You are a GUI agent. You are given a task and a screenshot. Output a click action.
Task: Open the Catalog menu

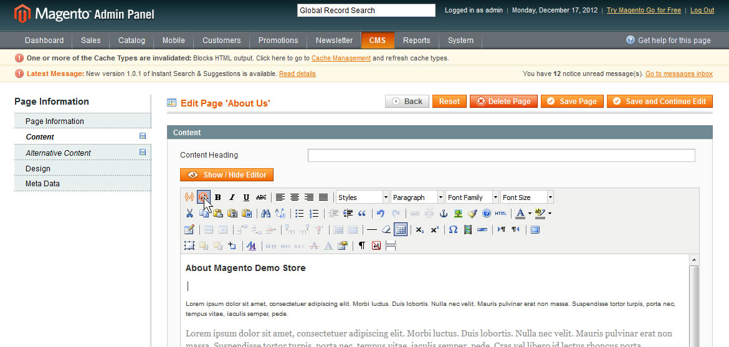[x=131, y=40]
